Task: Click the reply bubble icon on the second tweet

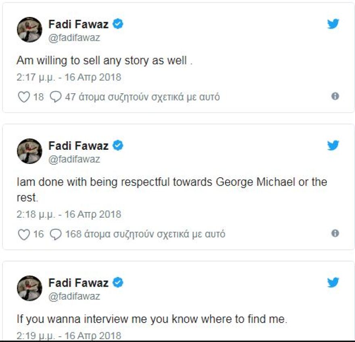Action: (x=54, y=234)
